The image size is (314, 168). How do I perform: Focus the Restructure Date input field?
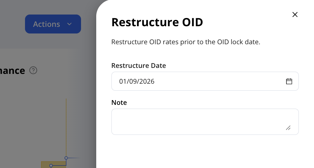click(205, 81)
